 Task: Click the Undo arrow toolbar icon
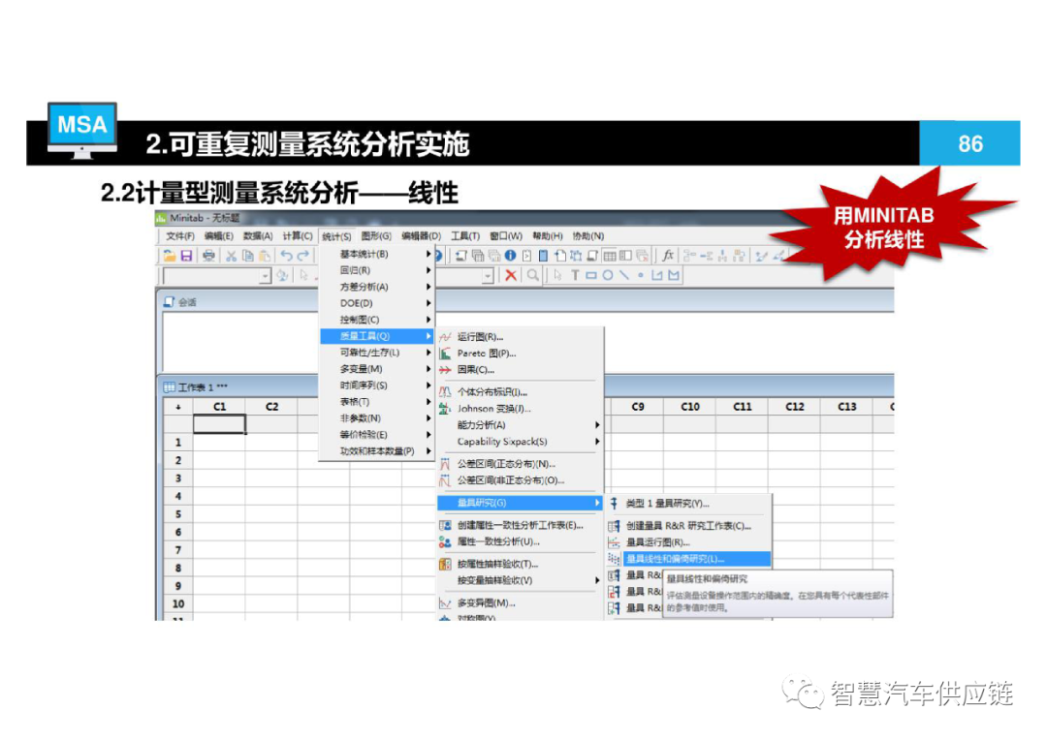(x=286, y=256)
